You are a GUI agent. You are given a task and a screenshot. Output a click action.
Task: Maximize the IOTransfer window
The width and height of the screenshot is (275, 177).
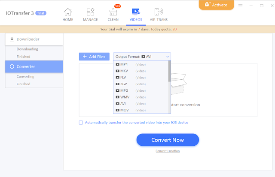(262, 6)
